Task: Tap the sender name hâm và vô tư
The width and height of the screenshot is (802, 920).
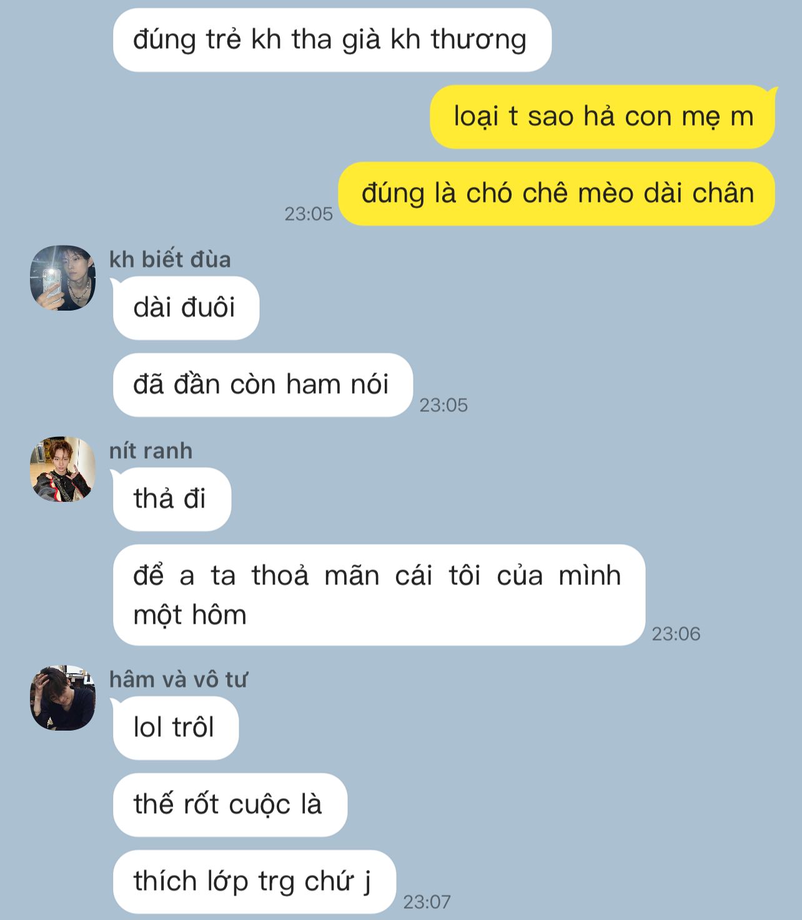Action: 178,679
